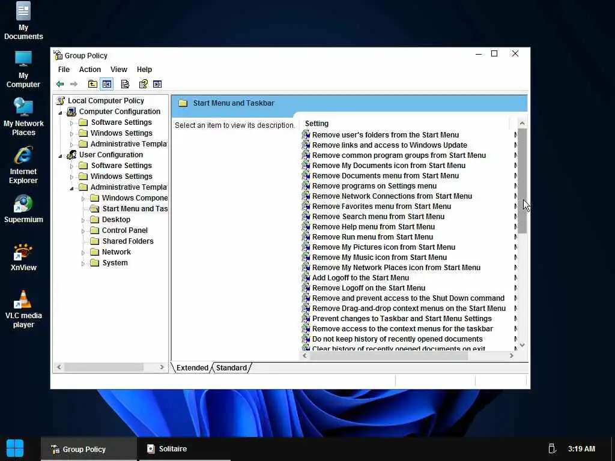This screenshot has width=615, height=461.
Task: Open the View menu
Action: pos(119,70)
